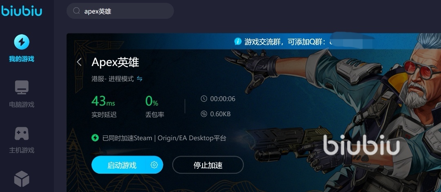Start the game with 启动游戏 button

122,165
